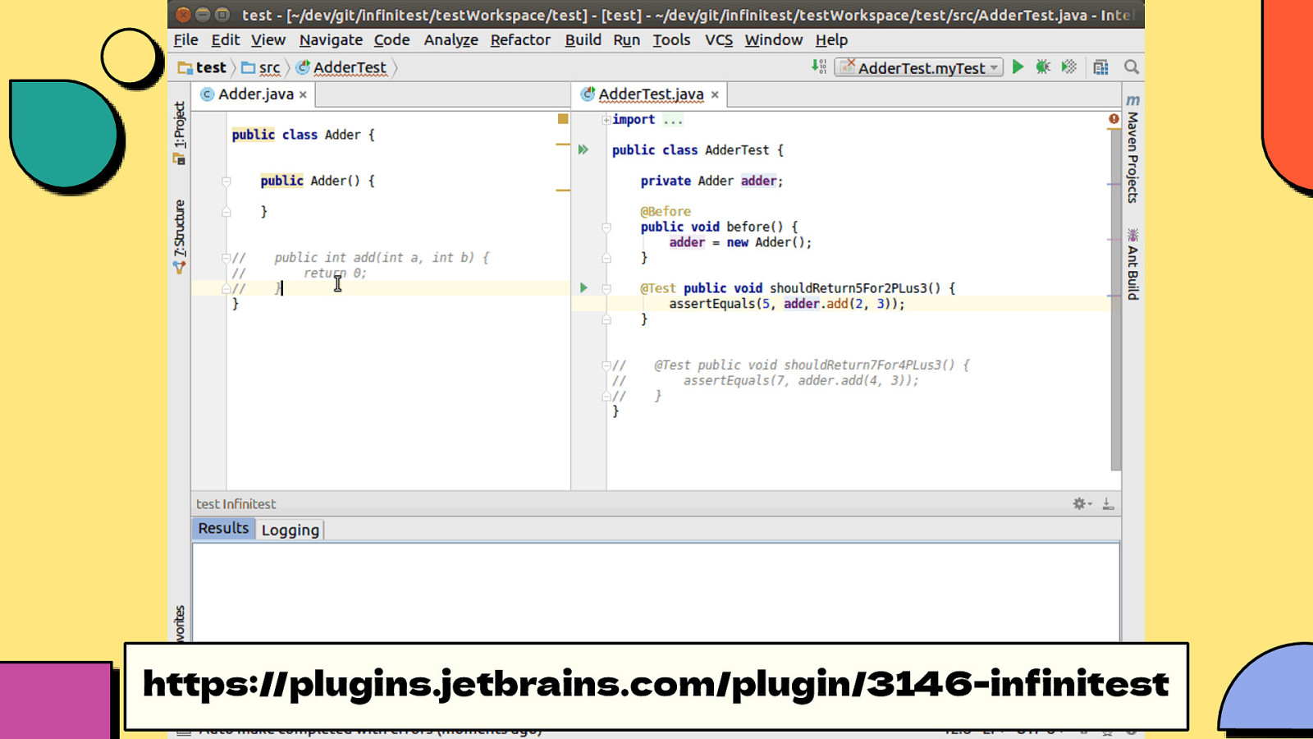Collapse the Adder() constructor fold marker
Image resolution: width=1313 pixels, height=739 pixels.
click(x=226, y=181)
